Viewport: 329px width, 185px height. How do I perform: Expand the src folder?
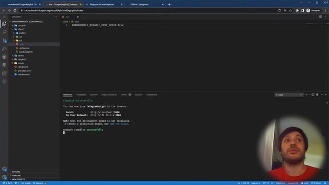[x=21, y=36]
